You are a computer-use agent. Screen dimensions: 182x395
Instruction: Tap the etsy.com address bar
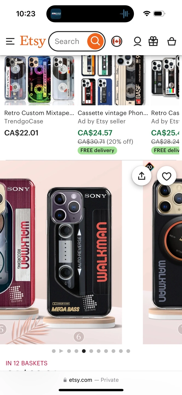[x=91, y=380]
